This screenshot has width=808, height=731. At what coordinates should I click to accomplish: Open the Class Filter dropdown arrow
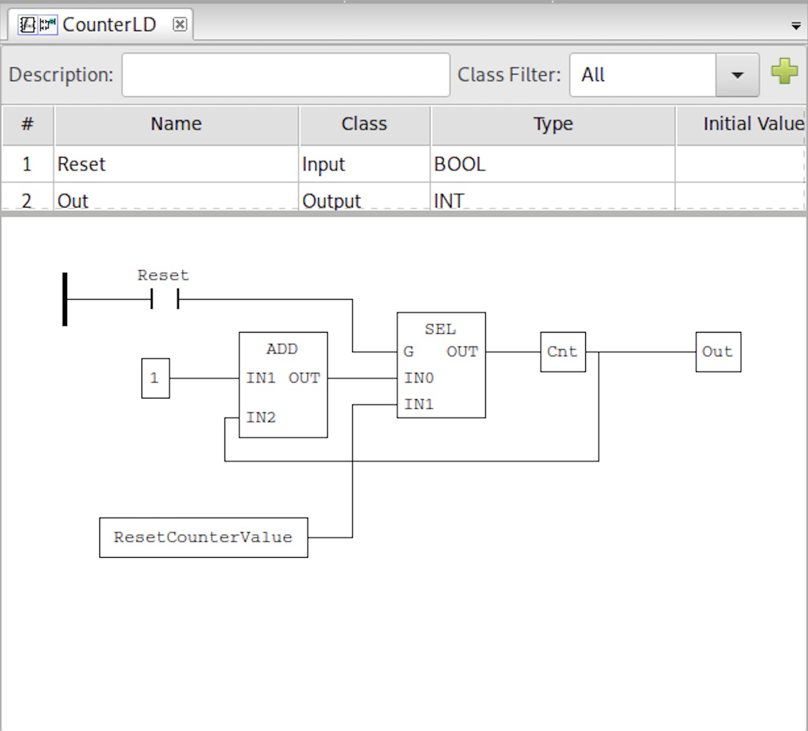pos(737,75)
